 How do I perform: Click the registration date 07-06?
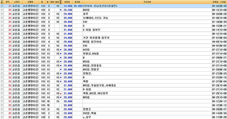[215, 18]
